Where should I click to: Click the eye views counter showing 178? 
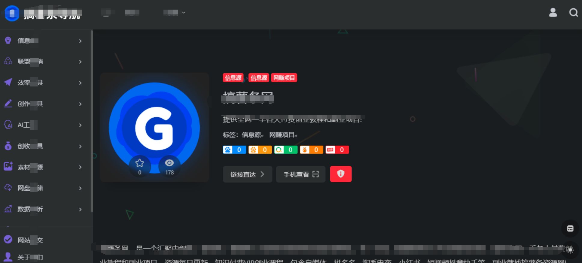(x=169, y=166)
